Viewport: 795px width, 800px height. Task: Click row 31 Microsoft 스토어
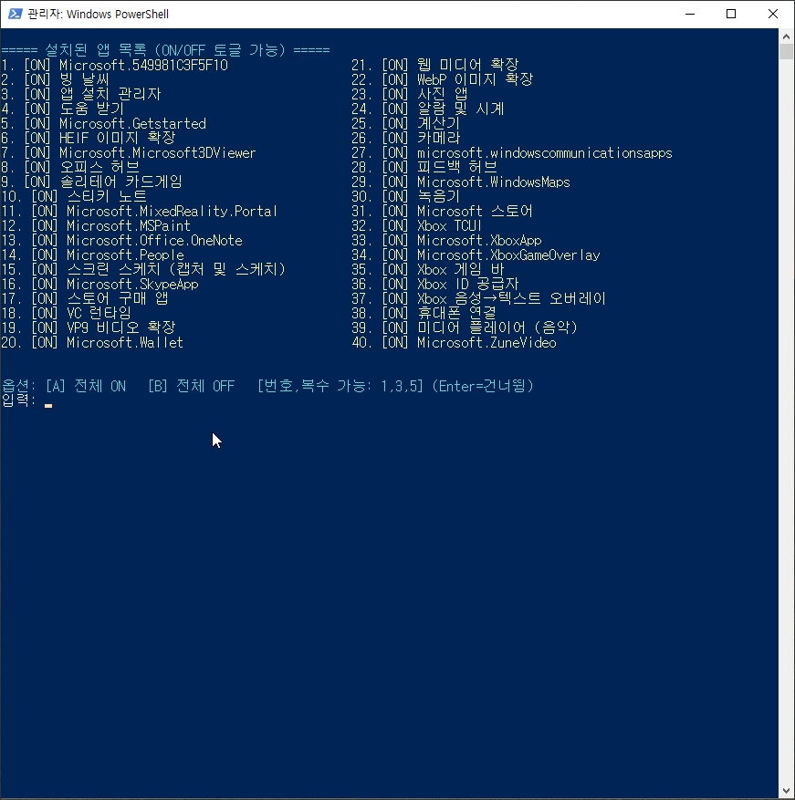click(x=442, y=212)
